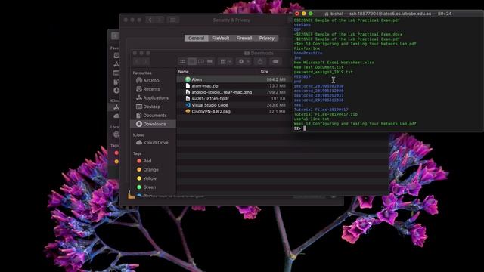Click the Edit Tags button in Finder toolbar

pos(275,62)
